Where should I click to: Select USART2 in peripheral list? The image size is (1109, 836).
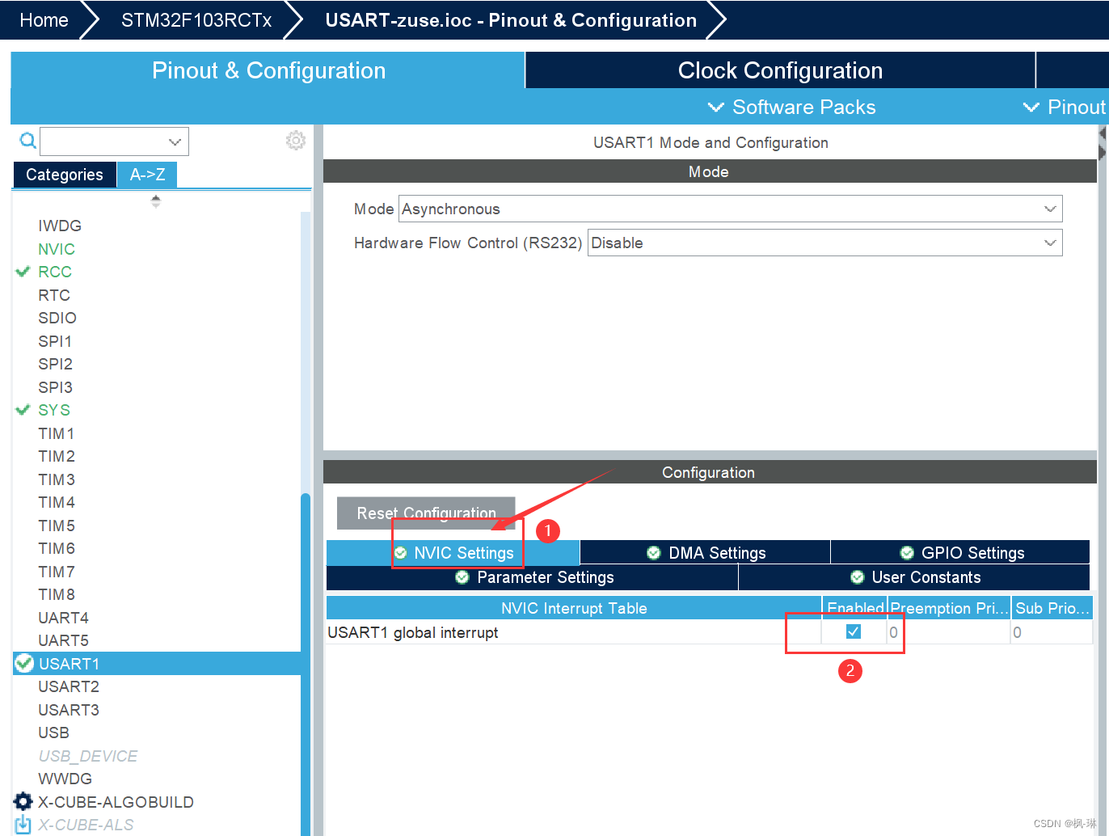[69, 686]
